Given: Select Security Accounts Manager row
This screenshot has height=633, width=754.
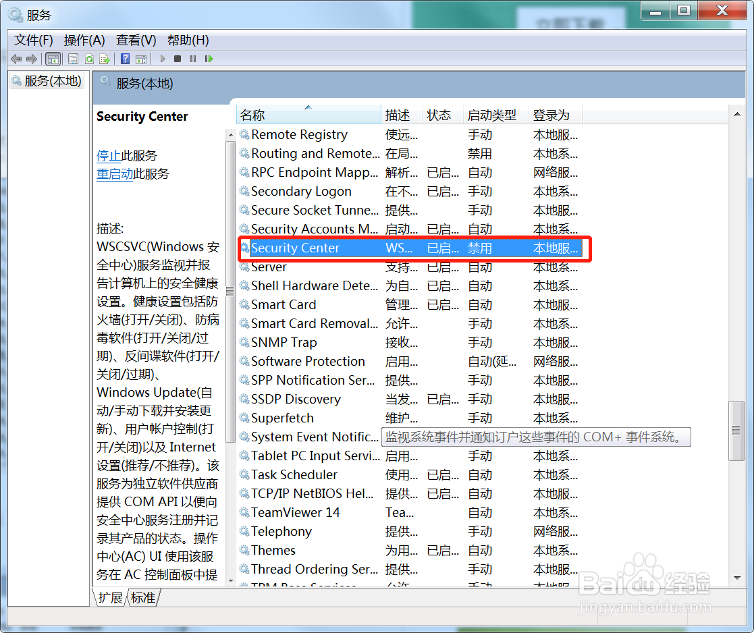Looking at the screenshot, I should 411,229.
